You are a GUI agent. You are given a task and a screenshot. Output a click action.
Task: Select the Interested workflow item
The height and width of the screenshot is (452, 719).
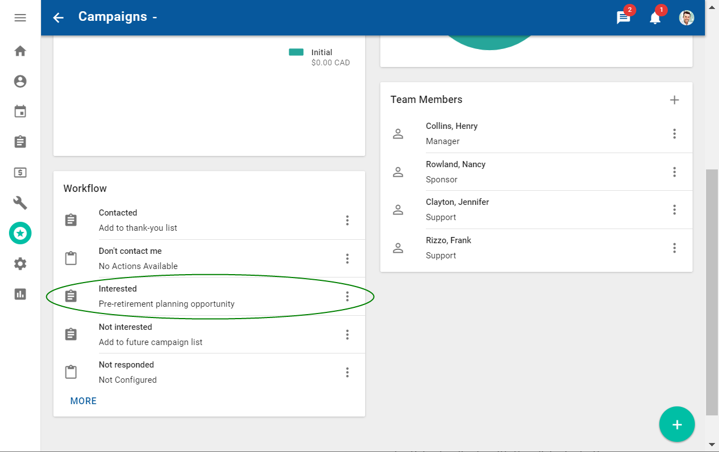point(167,296)
